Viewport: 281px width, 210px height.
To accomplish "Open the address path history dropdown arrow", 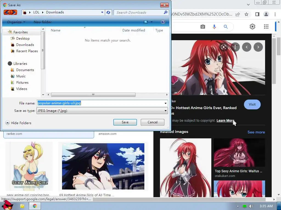I will tap(102, 12).
